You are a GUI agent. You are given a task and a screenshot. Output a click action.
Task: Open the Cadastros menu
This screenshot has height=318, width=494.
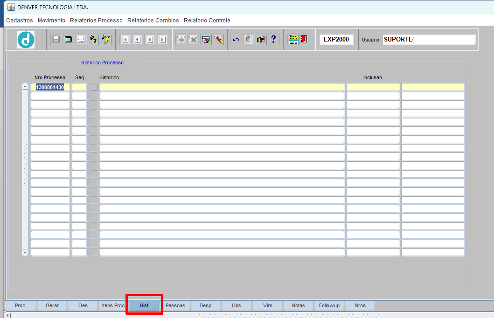20,21
